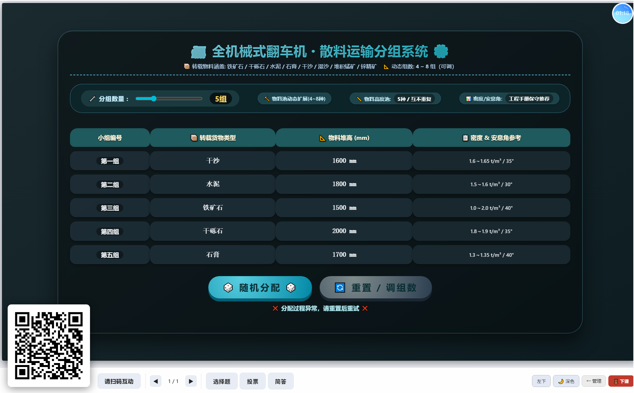Click the 01:18 timer circle
Screen dimensions: 634x393
pyautogui.click(x=622, y=13)
